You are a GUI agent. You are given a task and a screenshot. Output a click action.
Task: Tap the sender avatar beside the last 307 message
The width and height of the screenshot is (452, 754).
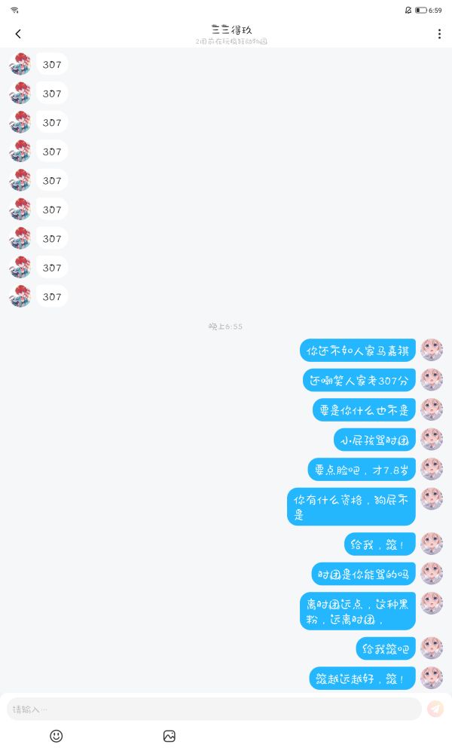pos(20,296)
